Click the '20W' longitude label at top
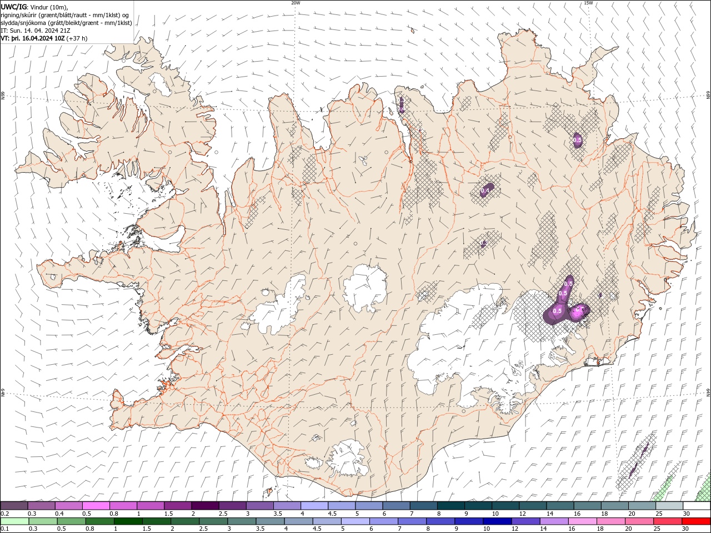The height and width of the screenshot is (533, 711). point(296,3)
